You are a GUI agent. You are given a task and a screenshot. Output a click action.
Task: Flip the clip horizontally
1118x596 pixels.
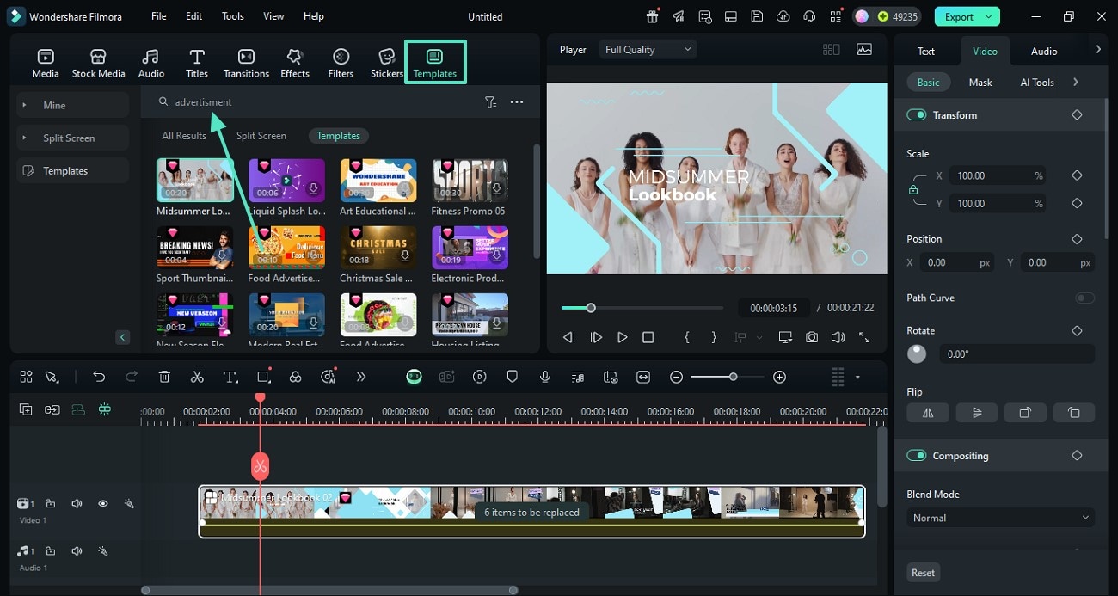click(928, 413)
